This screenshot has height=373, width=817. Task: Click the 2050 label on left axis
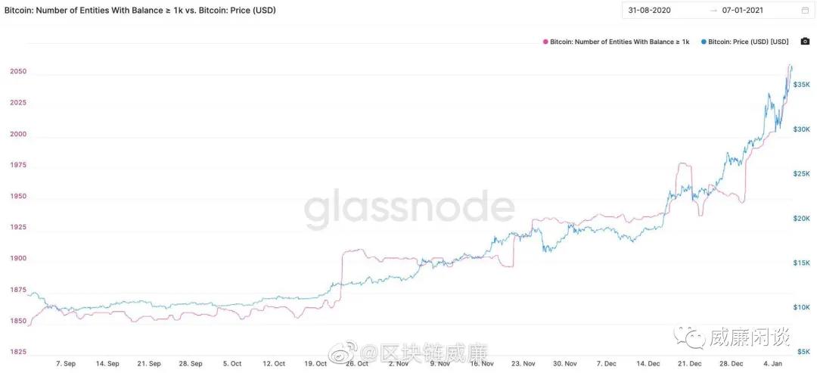18,72
